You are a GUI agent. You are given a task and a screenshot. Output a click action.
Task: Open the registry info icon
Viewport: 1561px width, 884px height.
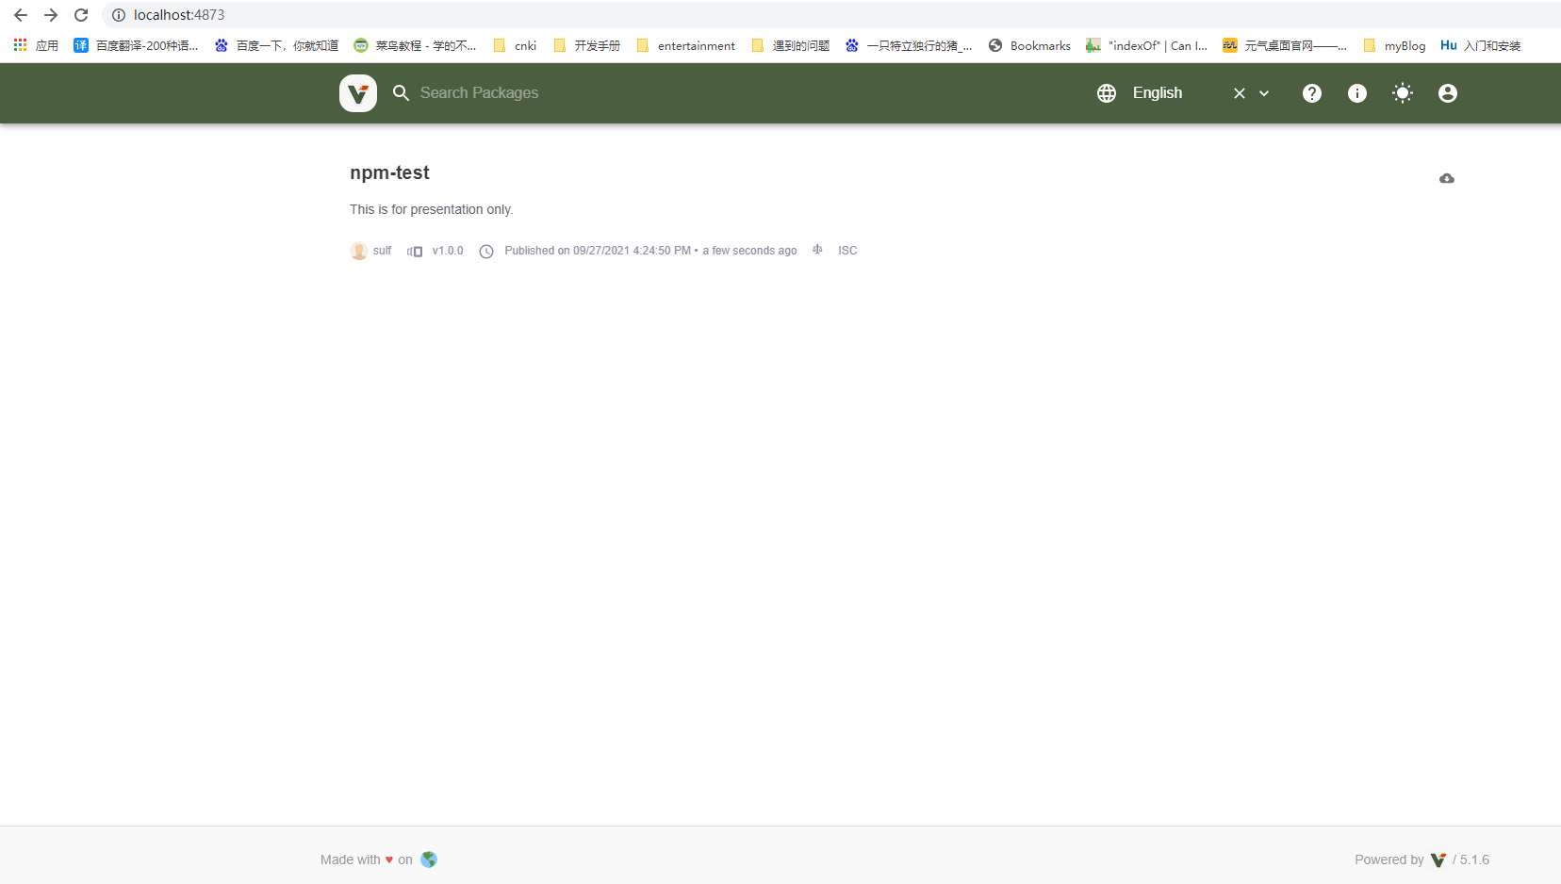point(1356,93)
